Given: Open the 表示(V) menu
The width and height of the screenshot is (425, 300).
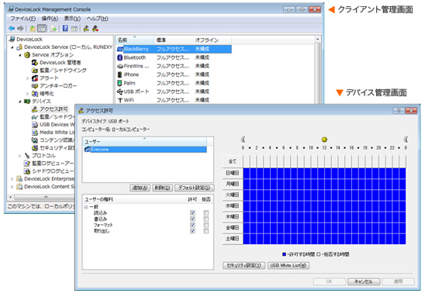Looking at the screenshot, I should tap(72, 19).
